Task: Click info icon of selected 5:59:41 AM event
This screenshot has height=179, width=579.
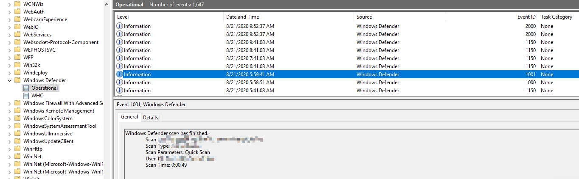Action: point(120,74)
